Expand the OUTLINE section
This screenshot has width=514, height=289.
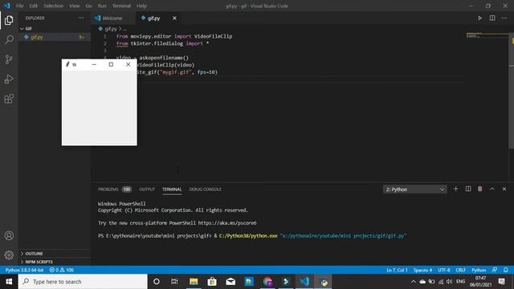point(54,254)
